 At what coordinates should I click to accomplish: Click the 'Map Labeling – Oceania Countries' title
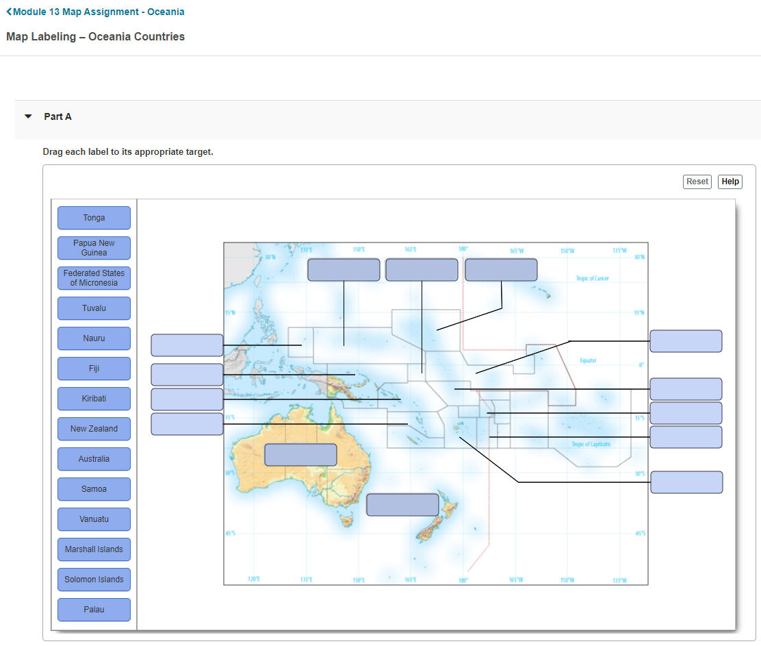(96, 37)
